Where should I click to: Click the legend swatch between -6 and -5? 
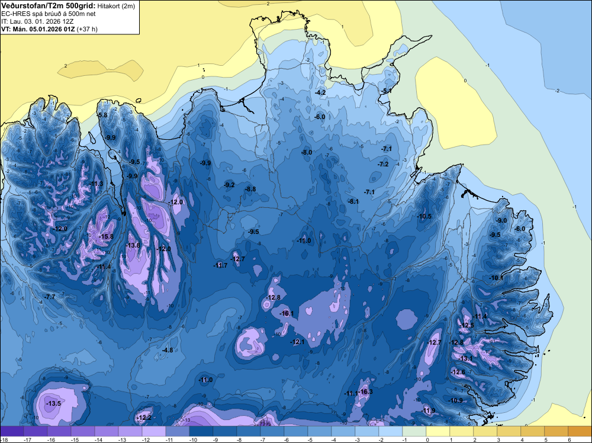(295, 431)
